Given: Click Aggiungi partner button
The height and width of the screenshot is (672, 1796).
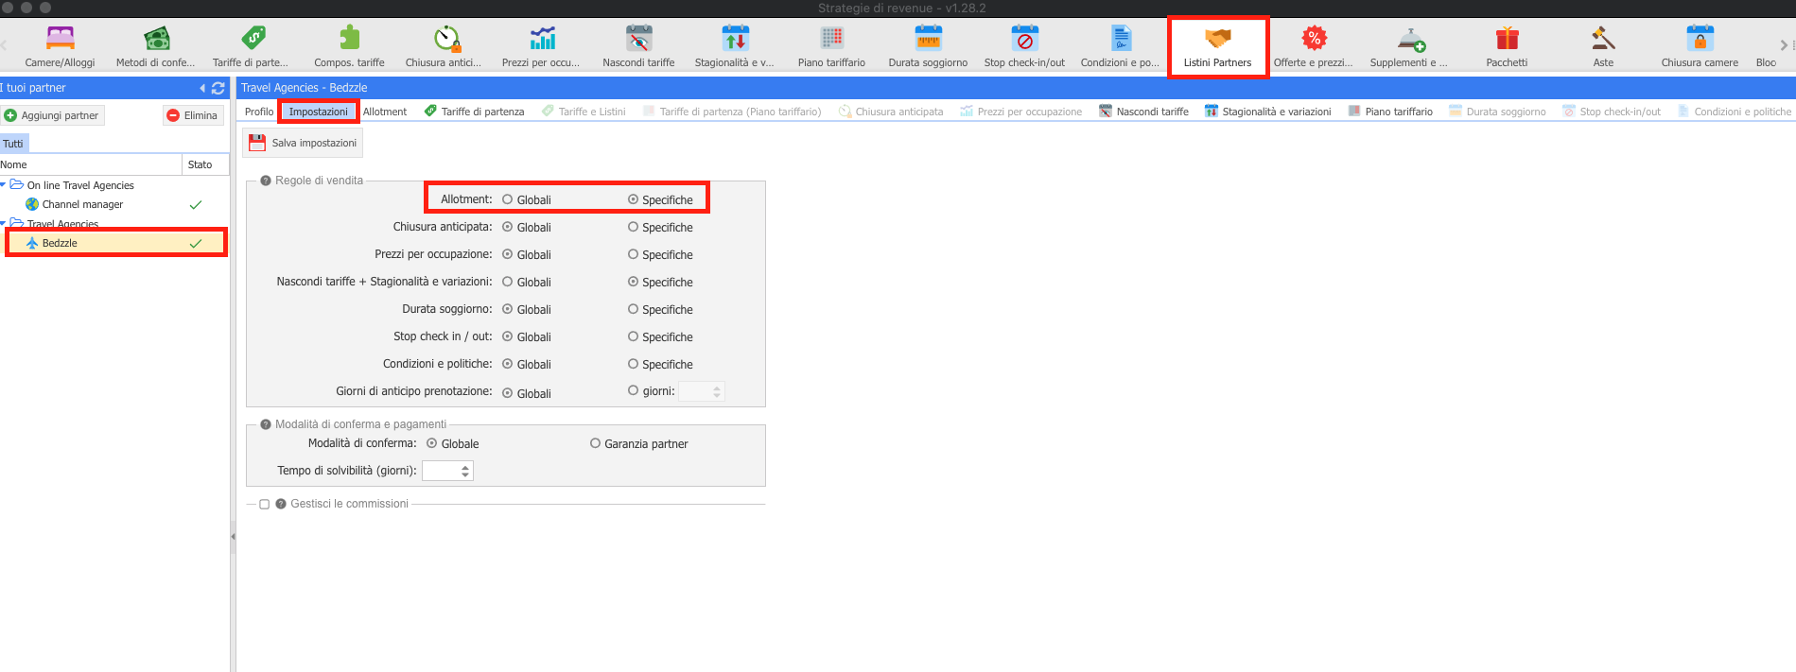Looking at the screenshot, I should click(52, 115).
